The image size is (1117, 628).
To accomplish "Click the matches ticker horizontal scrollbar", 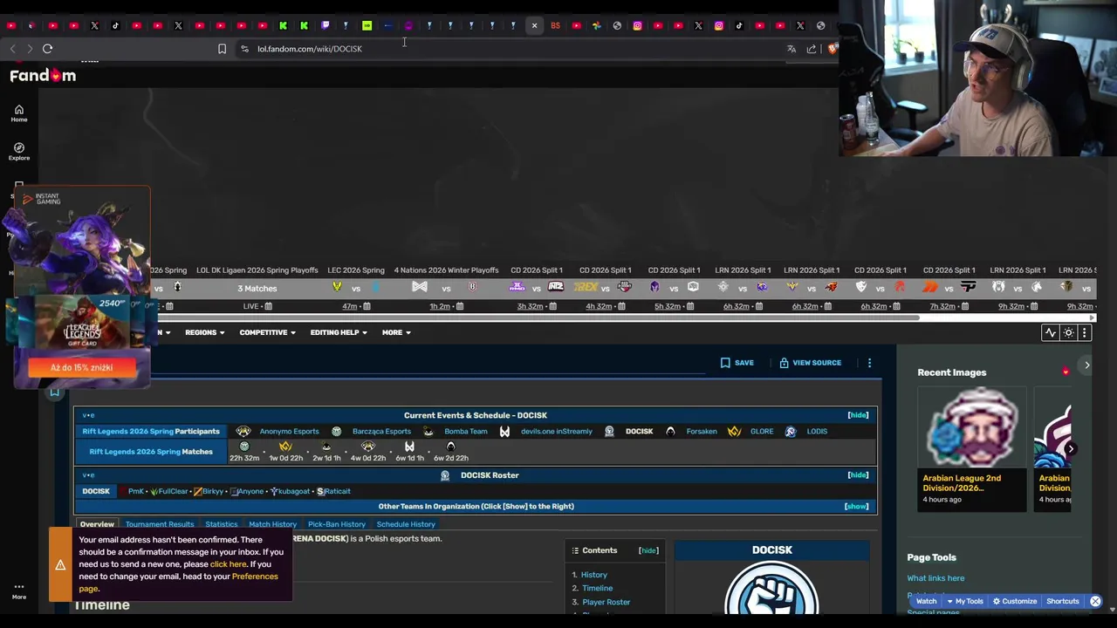I will tap(537, 317).
